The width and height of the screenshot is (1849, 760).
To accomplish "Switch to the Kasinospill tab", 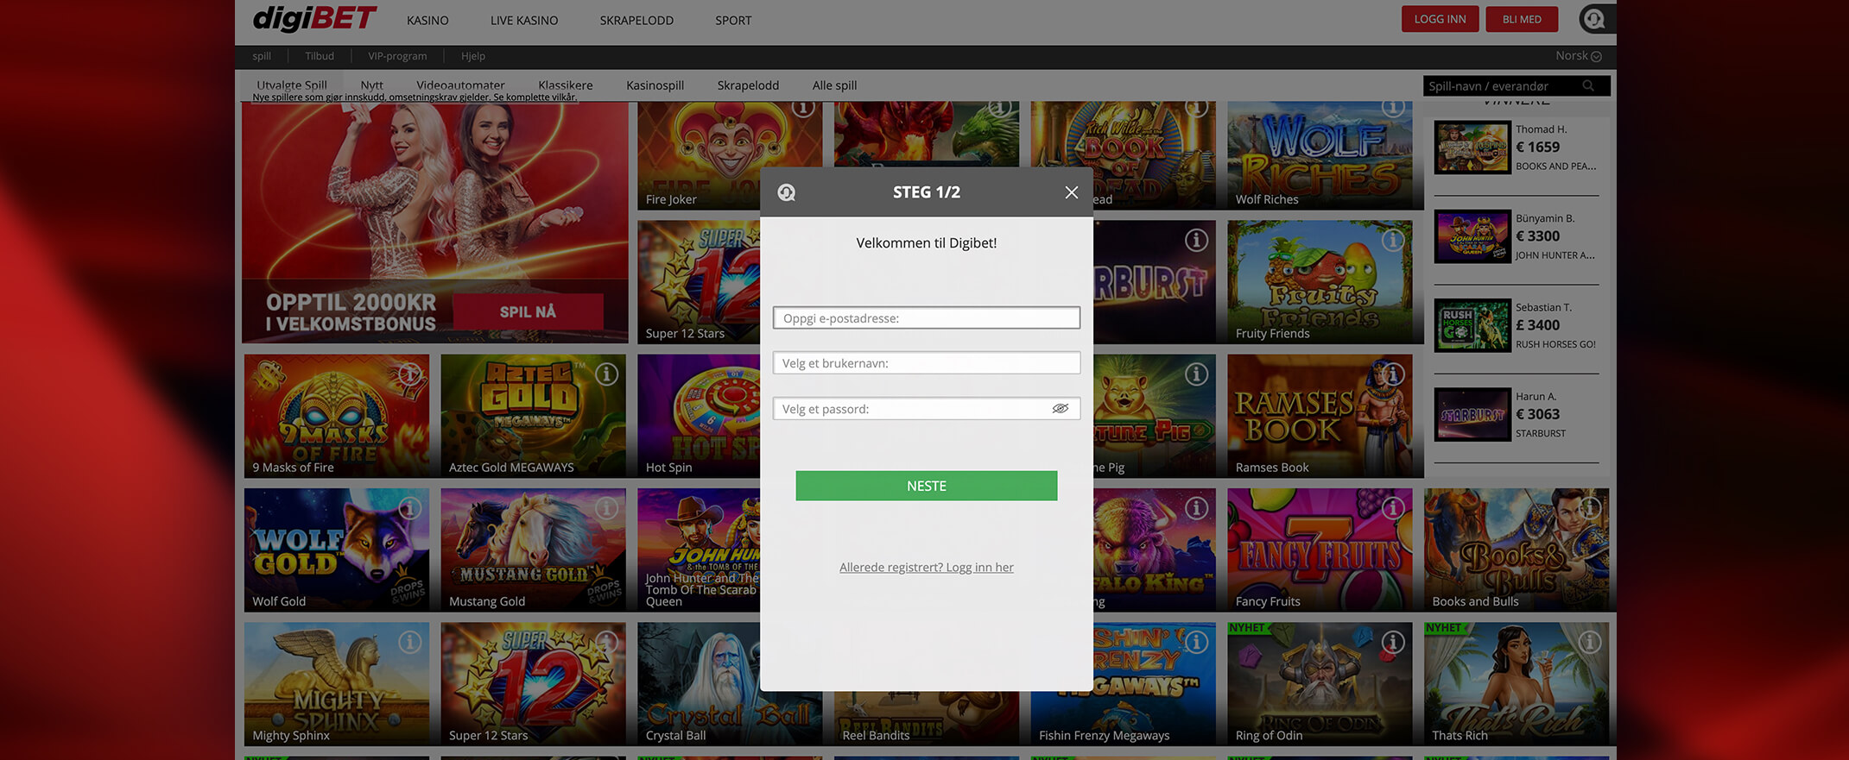I will pyautogui.click(x=655, y=85).
